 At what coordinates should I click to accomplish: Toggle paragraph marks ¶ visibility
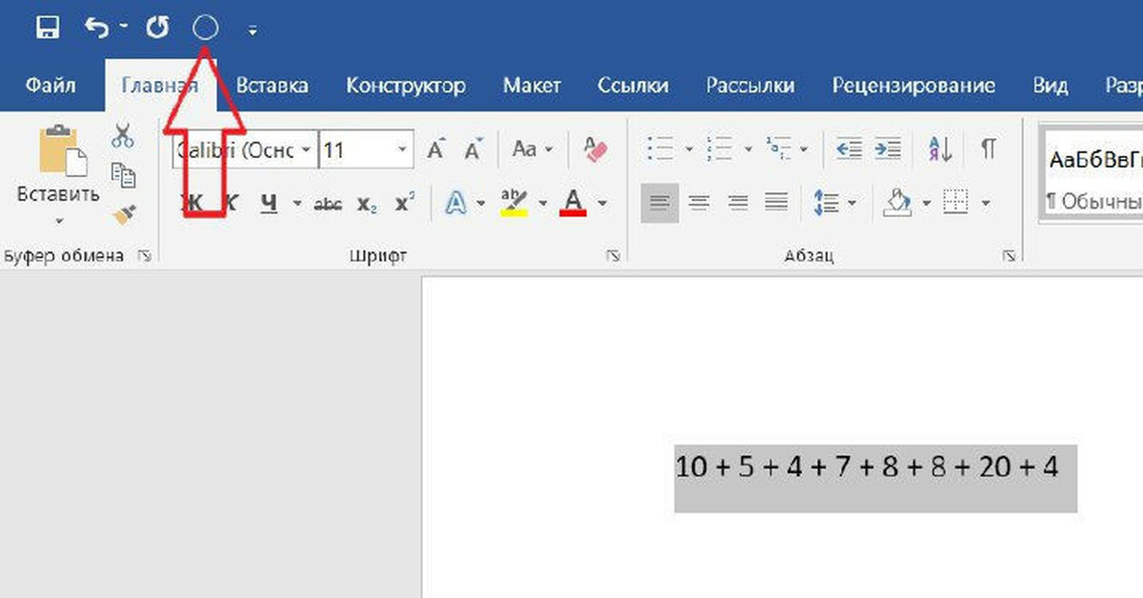(x=989, y=149)
